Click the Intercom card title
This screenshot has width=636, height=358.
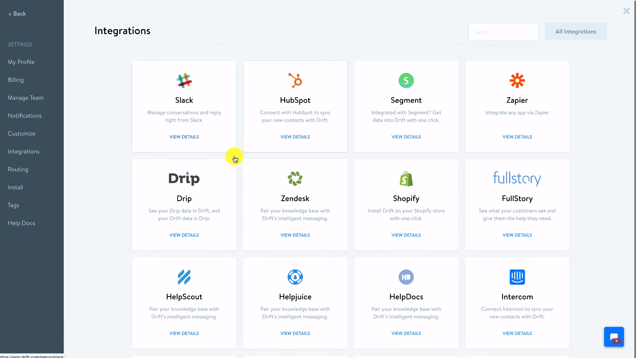517,297
